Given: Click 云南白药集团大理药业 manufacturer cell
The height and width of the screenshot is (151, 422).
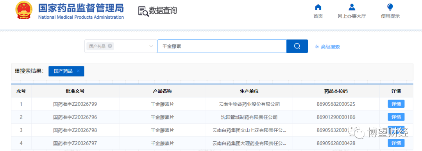Looking at the screenshot, I should (249, 143).
